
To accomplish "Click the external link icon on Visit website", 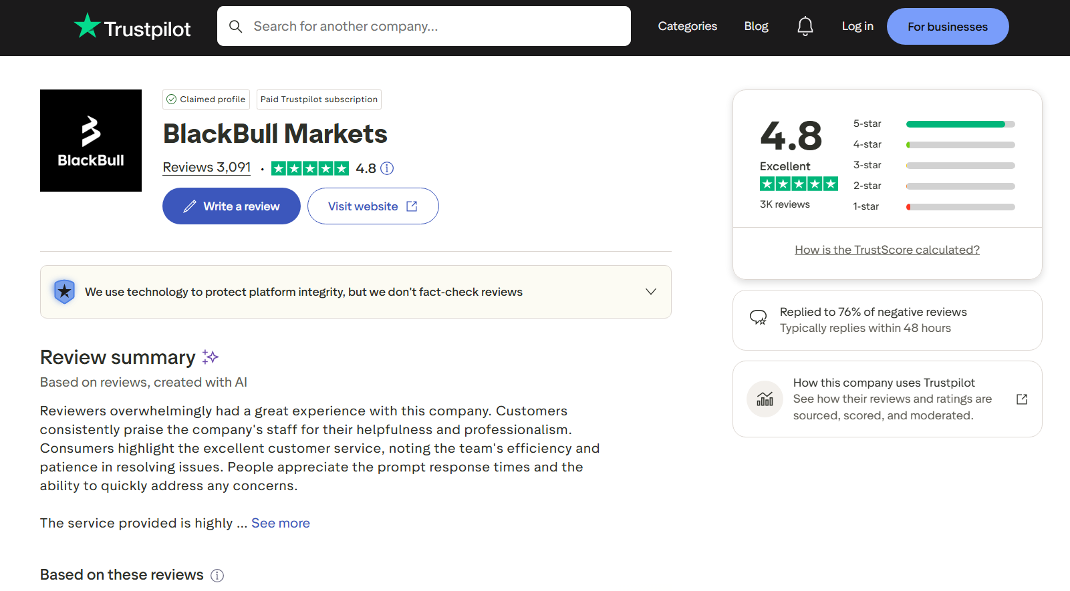I will [412, 206].
